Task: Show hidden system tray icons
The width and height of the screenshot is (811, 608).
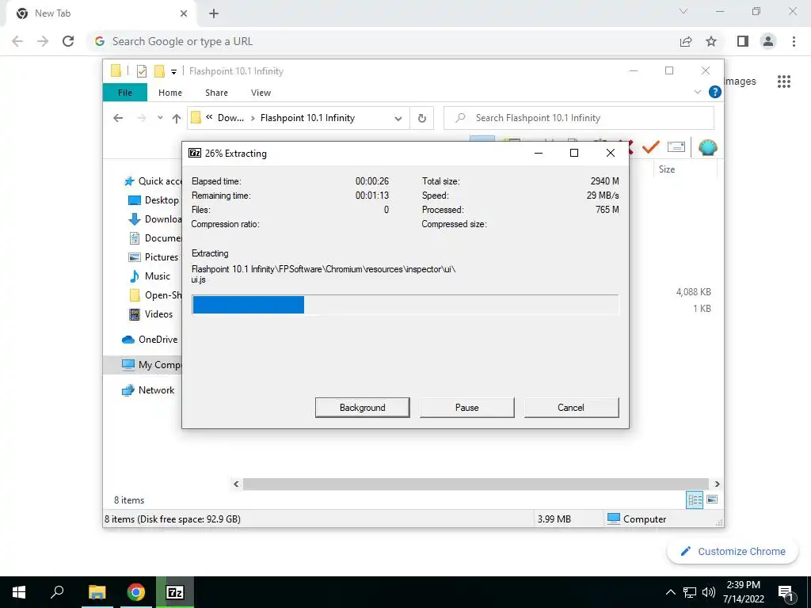Action: click(x=670, y=592)
